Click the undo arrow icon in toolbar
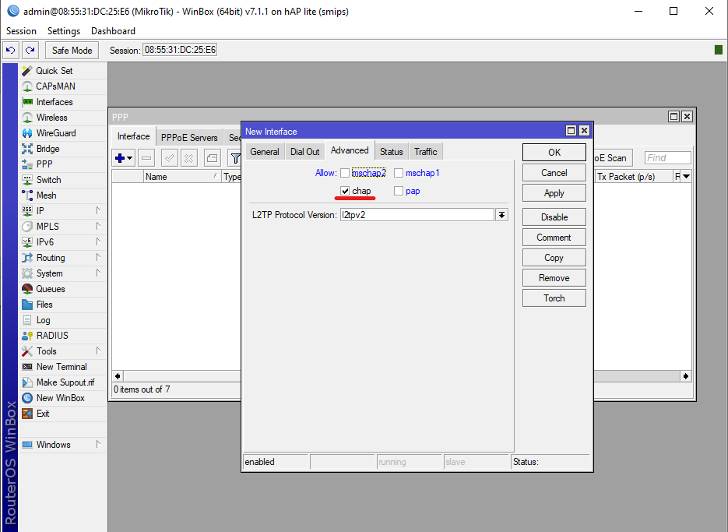Viewport: 728px width, 532px height. click(11, 50)
